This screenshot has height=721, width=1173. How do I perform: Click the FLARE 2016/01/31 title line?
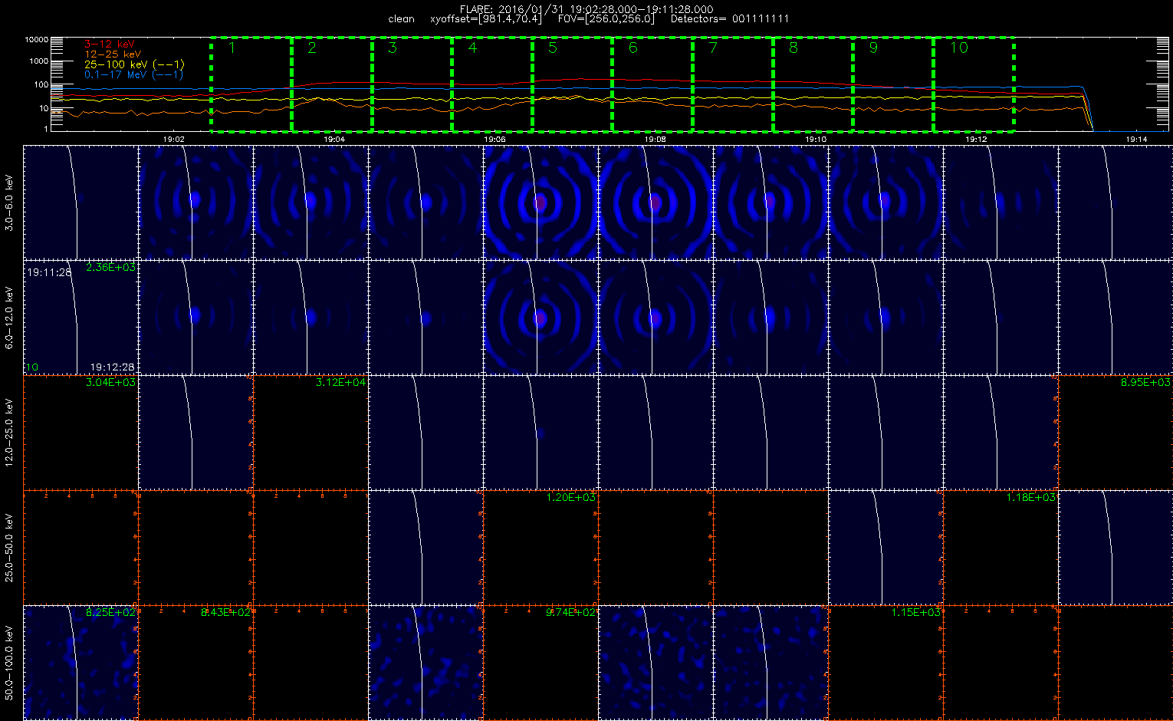coord(586,9)
